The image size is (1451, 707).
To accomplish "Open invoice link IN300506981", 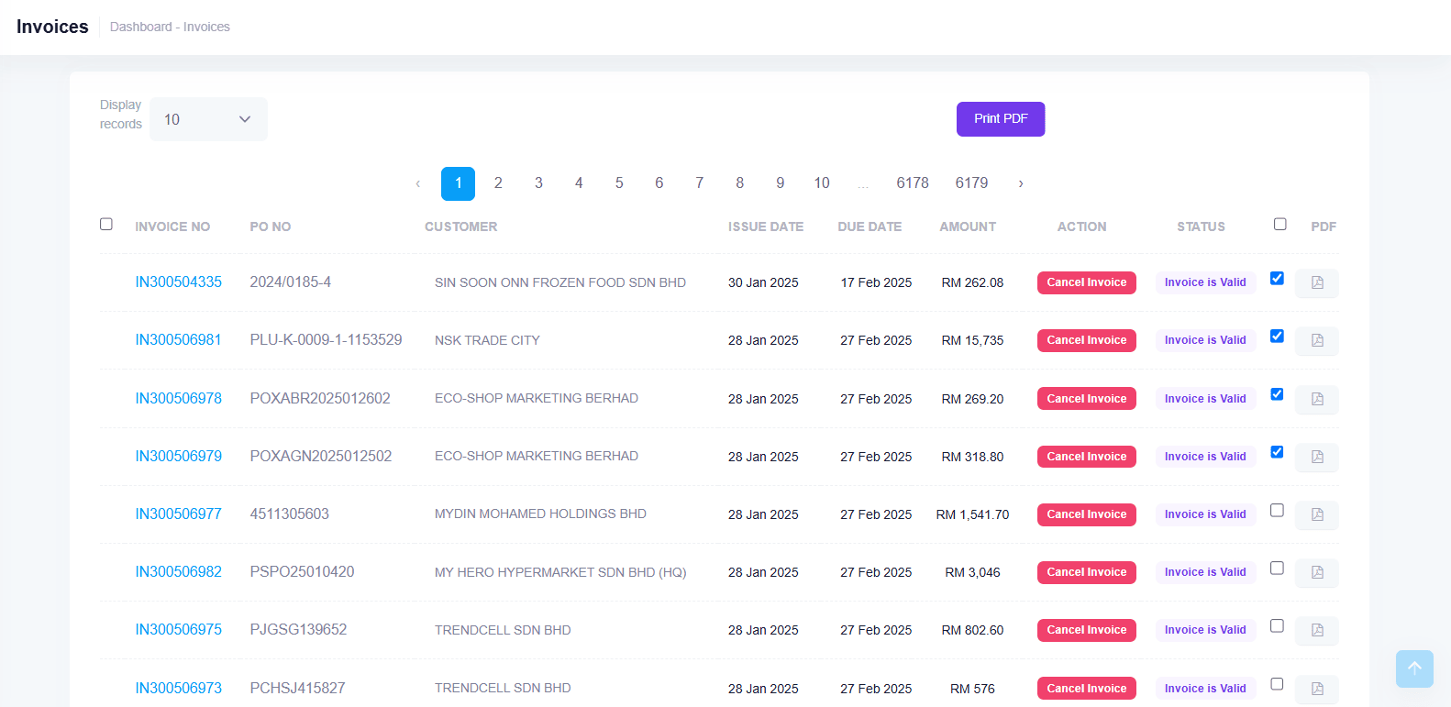I will [x=178, y=340].
